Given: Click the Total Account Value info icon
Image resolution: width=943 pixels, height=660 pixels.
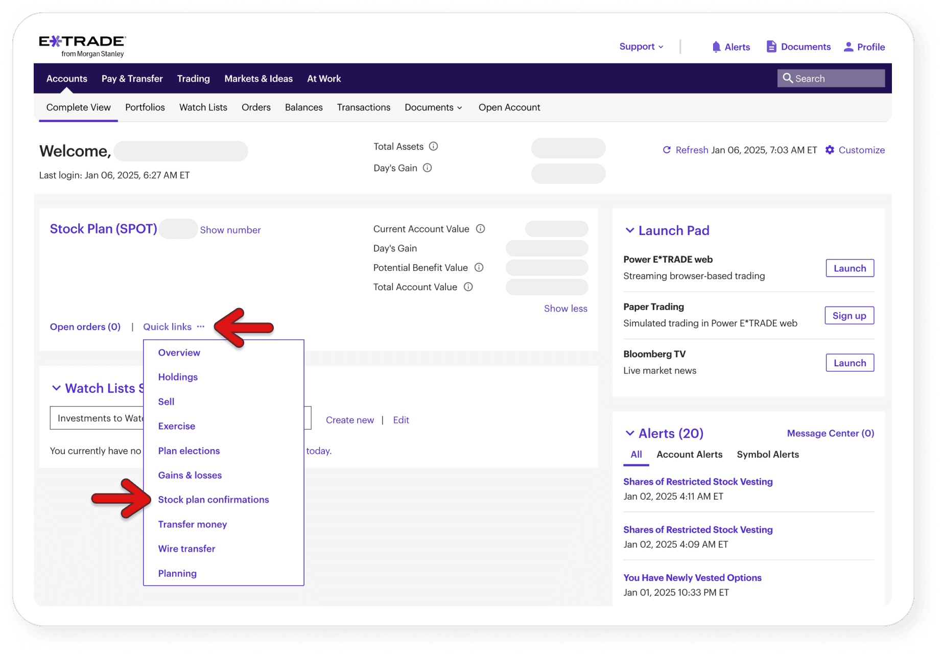Looking at the screenshot, I should (x=468, y=287).
